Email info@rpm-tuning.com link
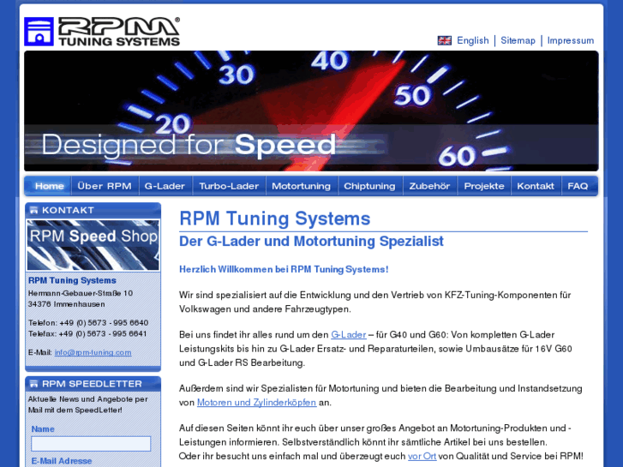The image size is (623, 467). (93, 352)
